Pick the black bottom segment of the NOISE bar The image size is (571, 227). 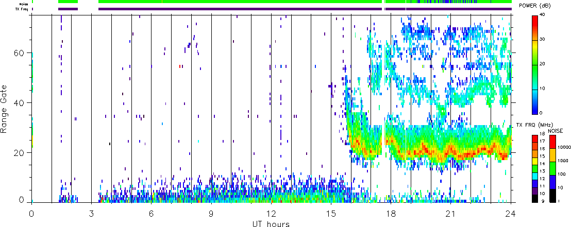tap(552, 196)
